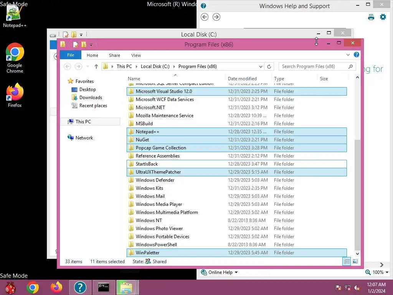
Task: Refresh the Program Files (x86) folder
Action: coord(269,66)
